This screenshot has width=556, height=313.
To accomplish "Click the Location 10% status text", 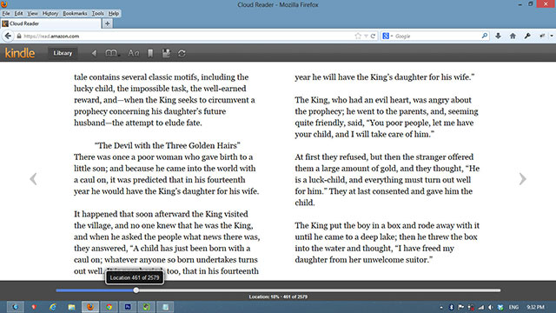I will [278, 296].
